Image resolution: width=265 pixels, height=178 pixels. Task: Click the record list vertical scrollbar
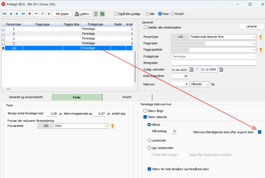point(135,67)
